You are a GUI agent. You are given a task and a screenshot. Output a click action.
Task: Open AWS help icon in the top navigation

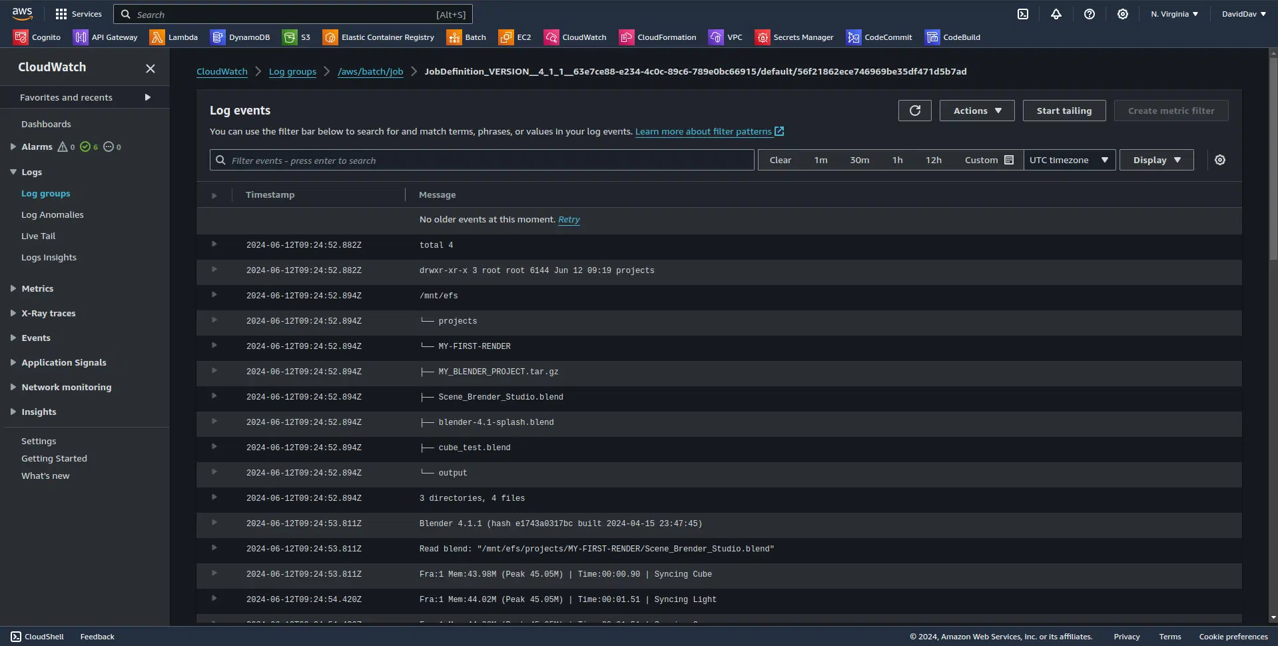tap(1090, 14)
